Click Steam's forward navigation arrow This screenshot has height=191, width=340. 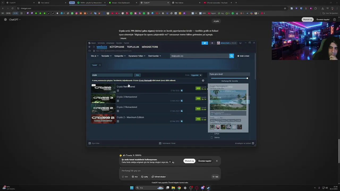93,47
